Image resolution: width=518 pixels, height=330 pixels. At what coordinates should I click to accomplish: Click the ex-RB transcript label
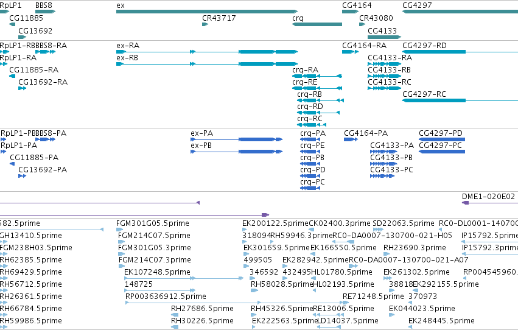[127, 58]
